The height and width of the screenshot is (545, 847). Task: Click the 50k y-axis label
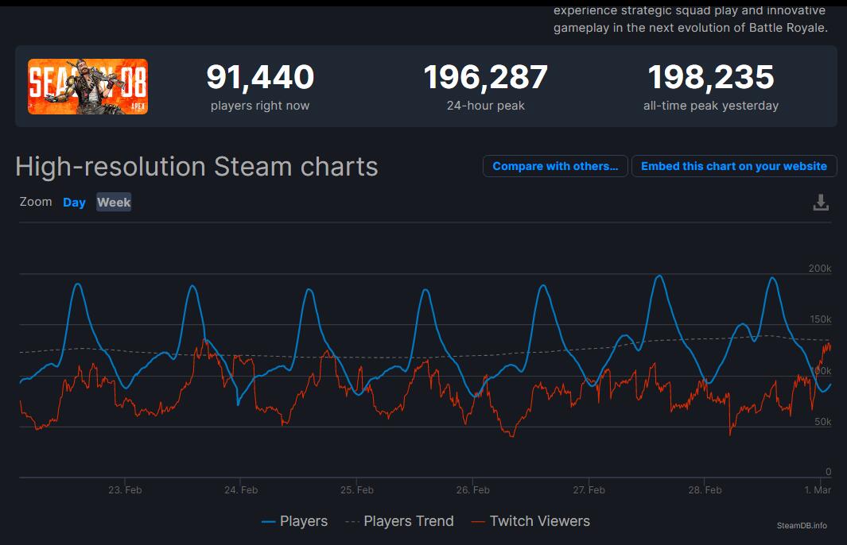click(x=822, y=422)
